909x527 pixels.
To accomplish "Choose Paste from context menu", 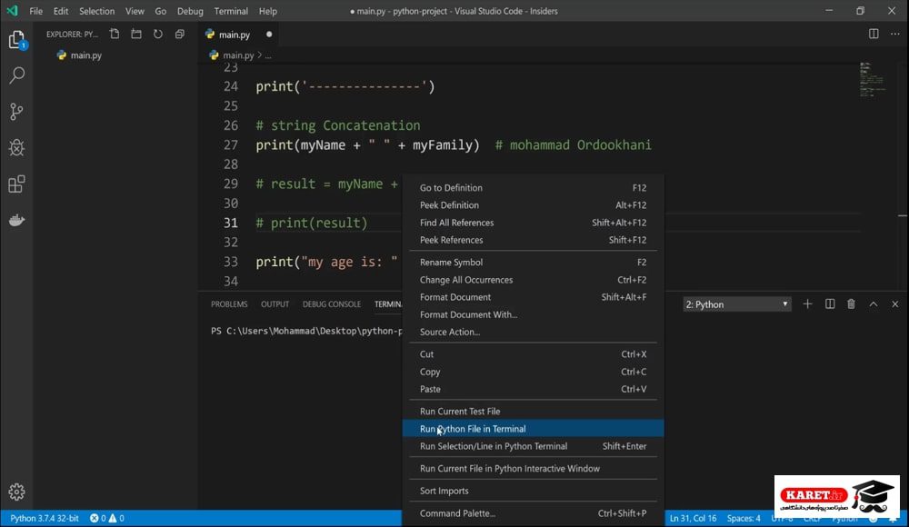I will (x=533, y=389).
